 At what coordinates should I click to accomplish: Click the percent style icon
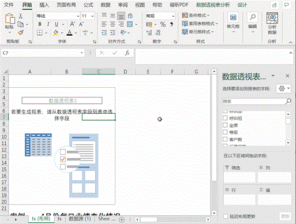click(163, 24)
